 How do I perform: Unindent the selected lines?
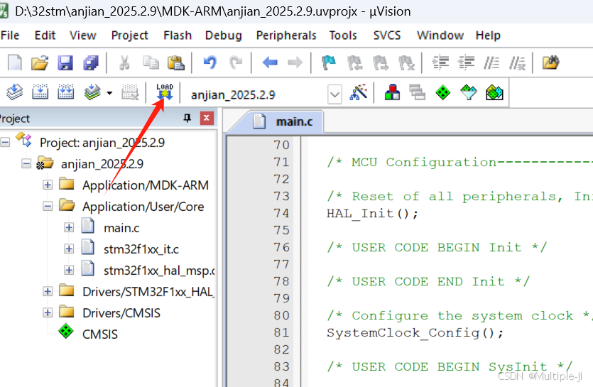click(467, 62)
